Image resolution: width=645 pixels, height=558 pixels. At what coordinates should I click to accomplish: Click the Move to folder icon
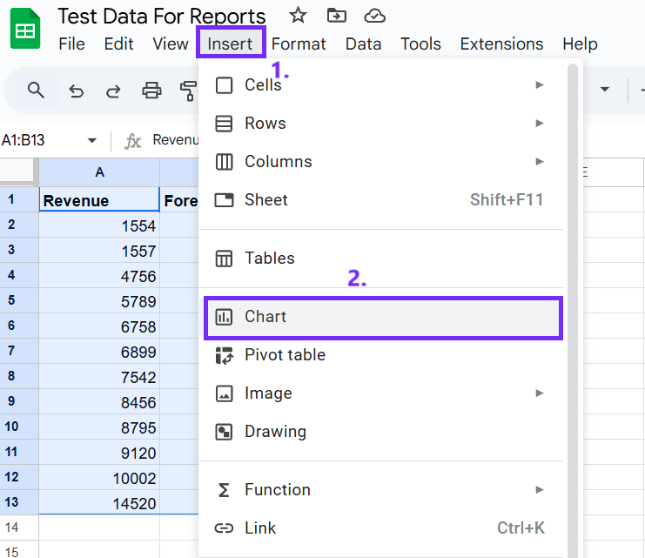[337, 16]
